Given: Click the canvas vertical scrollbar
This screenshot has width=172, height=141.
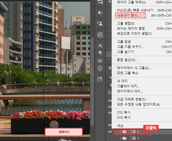Looking at the screenshot, I should point(92,81).
